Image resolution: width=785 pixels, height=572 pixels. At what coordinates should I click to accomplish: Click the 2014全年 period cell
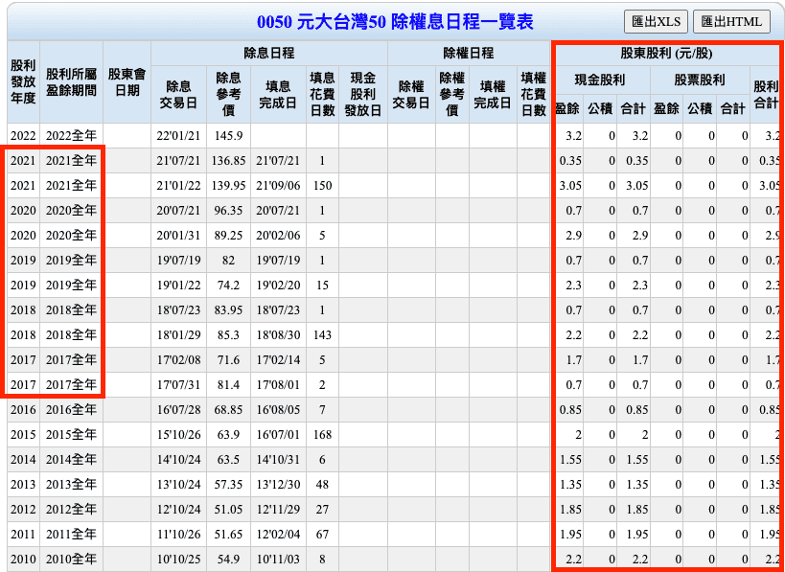click(x=71, y=459)
